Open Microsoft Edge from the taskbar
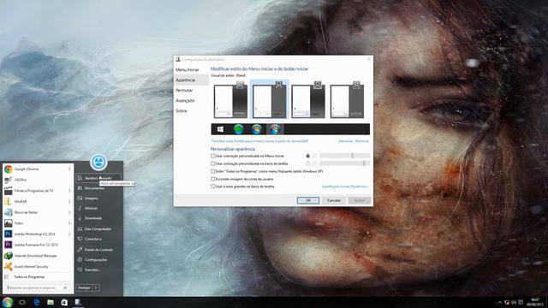The height and width of the screenshot is (308, 548). (x=36, y=302)
